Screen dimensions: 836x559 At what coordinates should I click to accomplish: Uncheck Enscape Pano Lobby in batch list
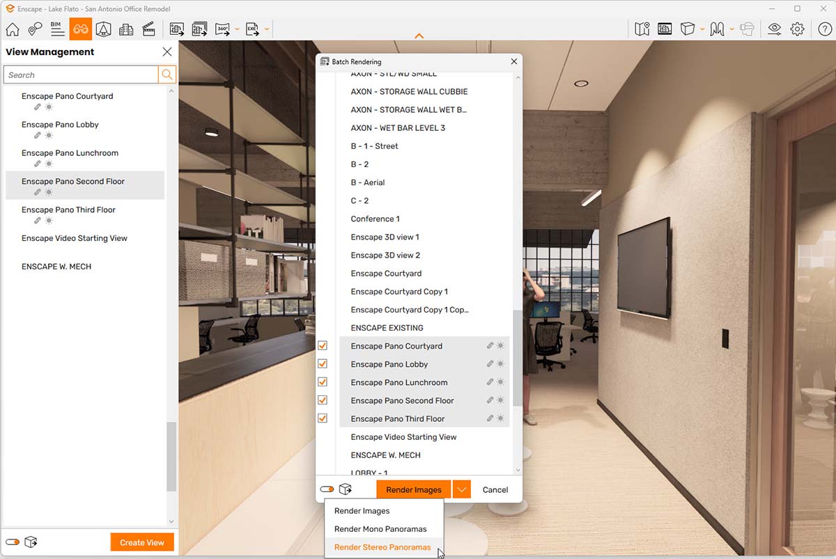pos(323,363)
